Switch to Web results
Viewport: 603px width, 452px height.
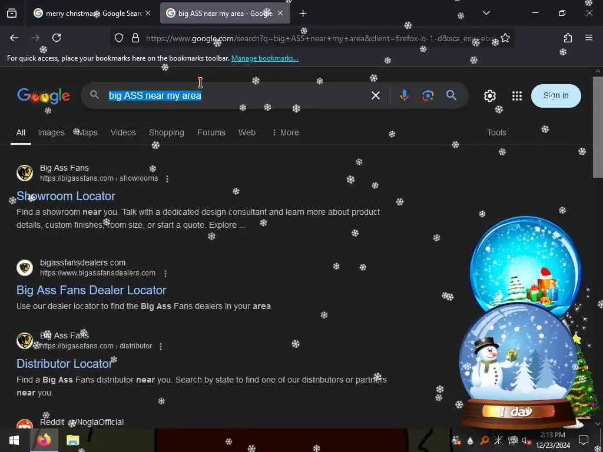click(x=247, y=132)
